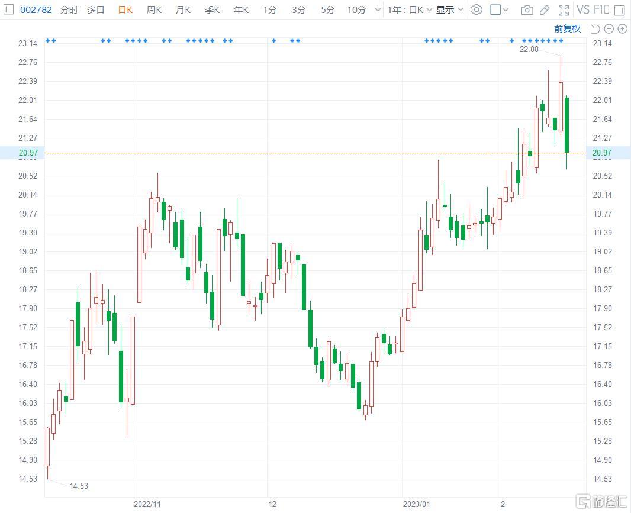Take a chart screenshot with camera icon
631x513 pixels.
[526, 10]
